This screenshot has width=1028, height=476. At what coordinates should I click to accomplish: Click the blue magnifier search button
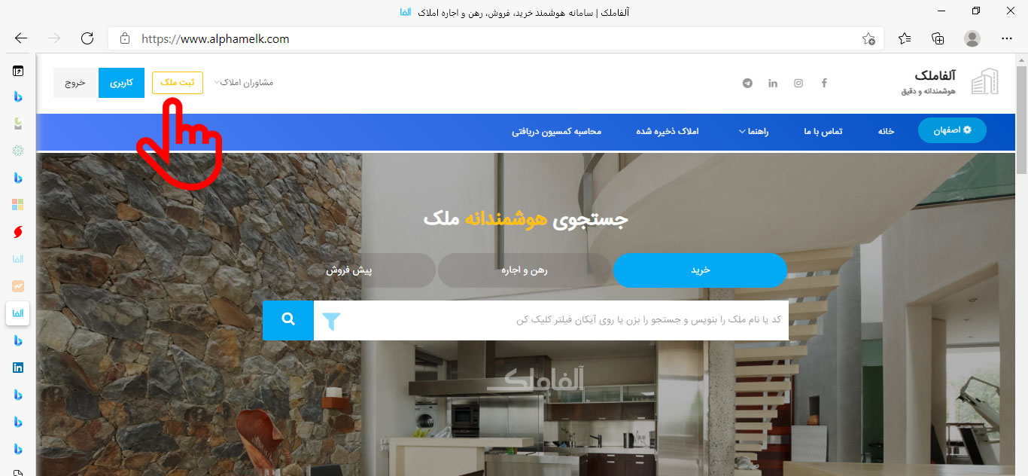[x=288, y=320]
